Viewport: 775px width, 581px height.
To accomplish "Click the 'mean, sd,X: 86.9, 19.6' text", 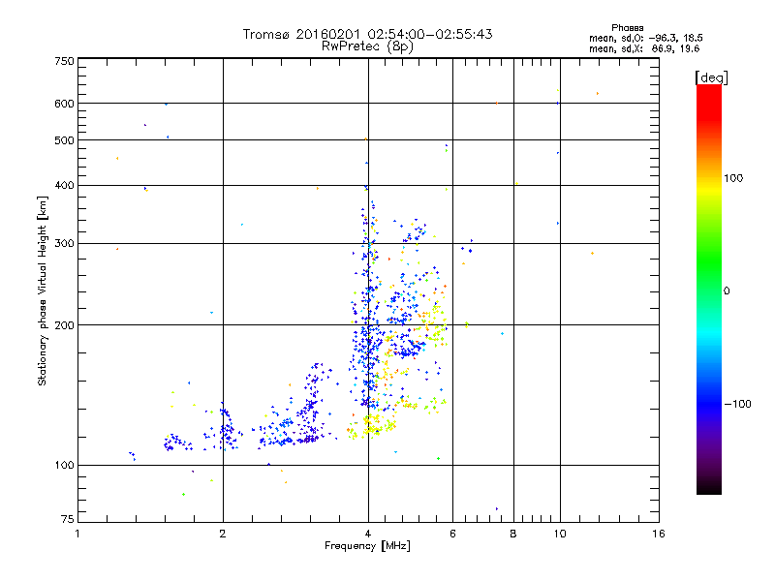I will 644,48.
